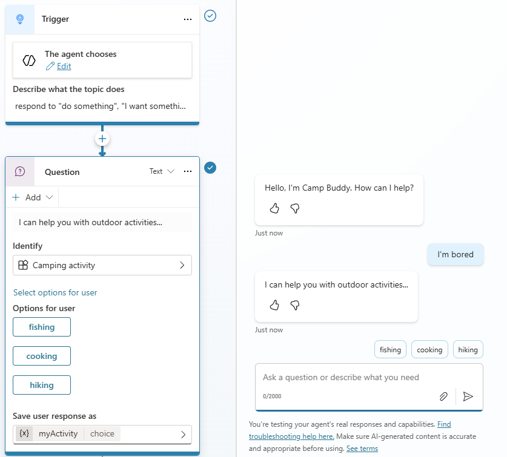This screenshot has width=507, height=457.
Task: Open the Save user response chevron
Action: pyautogui.click(x=184, y=433)
